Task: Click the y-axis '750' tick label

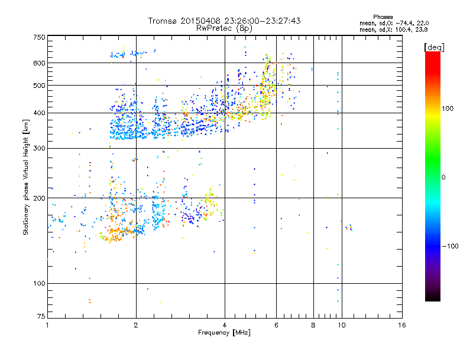Action: point(39,37)
